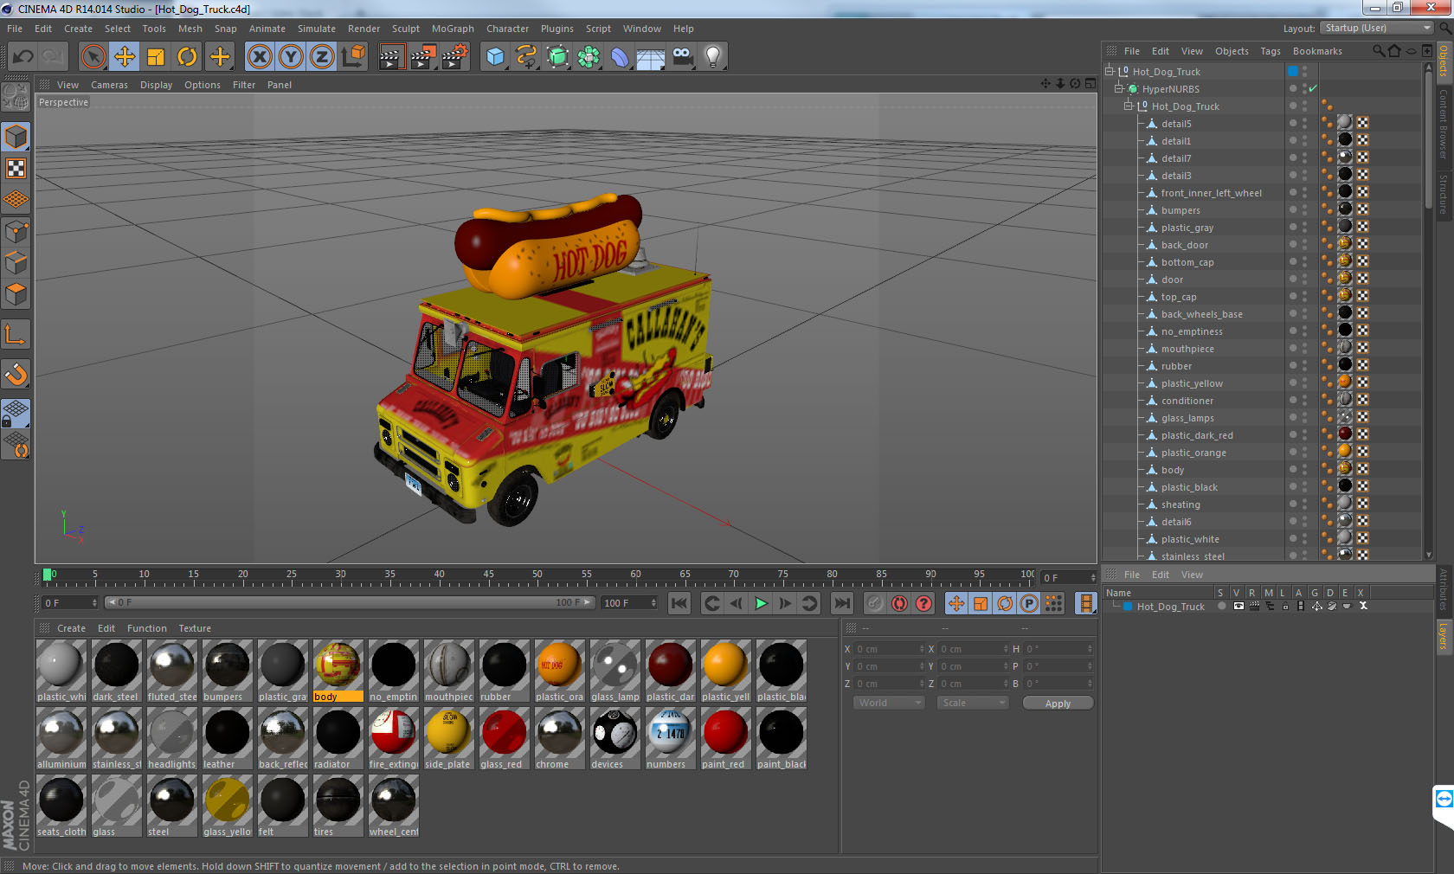This screenshot has height=874, width=1454.
Task: Open the World coordinate dropdown
Action: 889,703
